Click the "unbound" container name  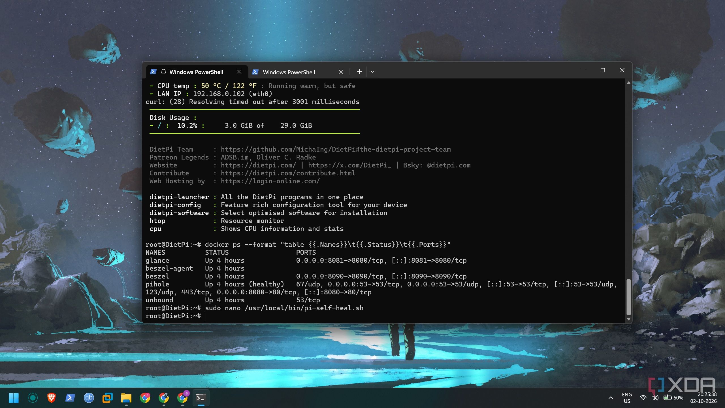159,300
